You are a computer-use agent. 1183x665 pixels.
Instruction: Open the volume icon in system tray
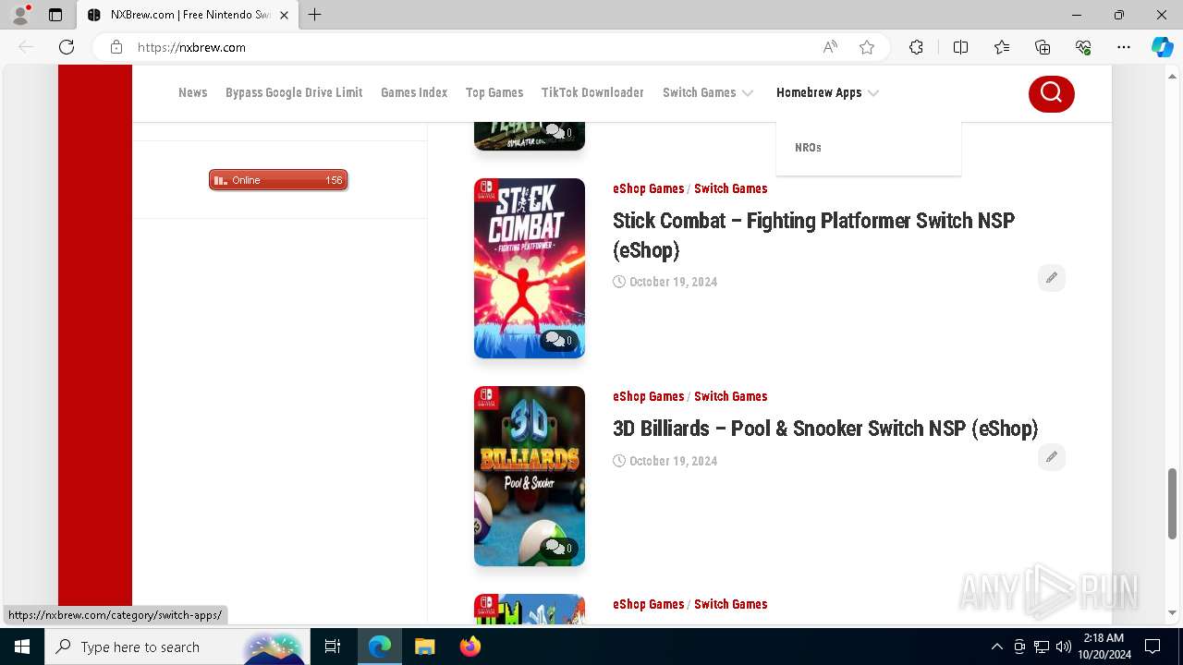[1064, 647]
